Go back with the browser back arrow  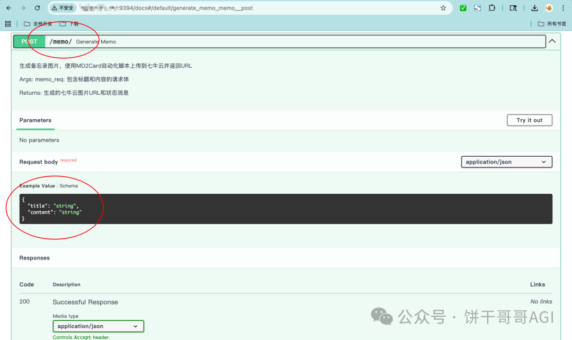[x=9, y=8]
